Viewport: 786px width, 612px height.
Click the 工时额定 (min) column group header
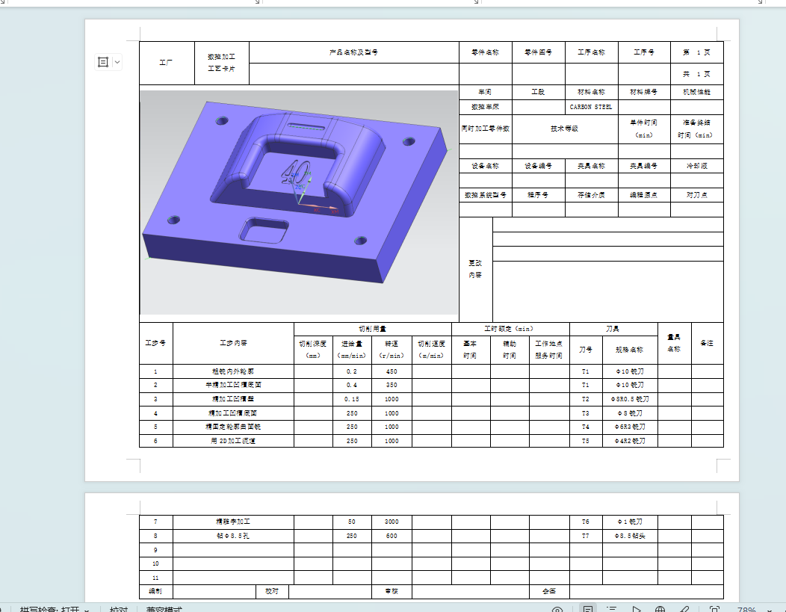(x=510, y=329)
